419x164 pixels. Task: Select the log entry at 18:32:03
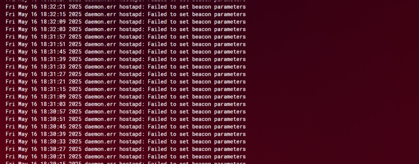(126, 29)
